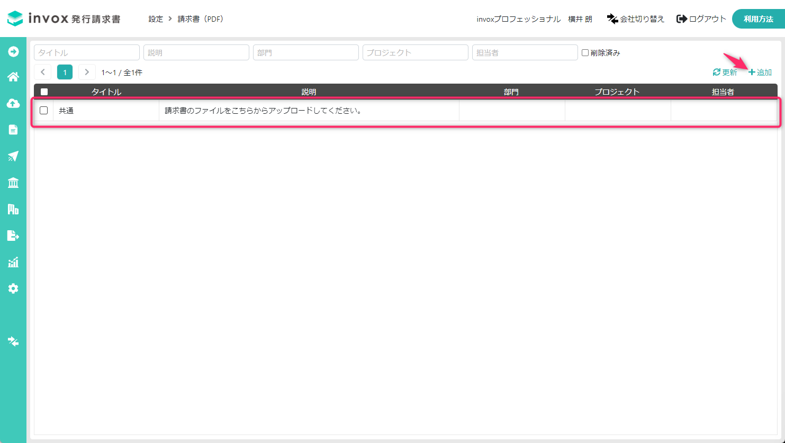The width and height of the screenshot is (785, 443).
Task: Click 更新 to refresh the list
Action: tap(724, 72)
